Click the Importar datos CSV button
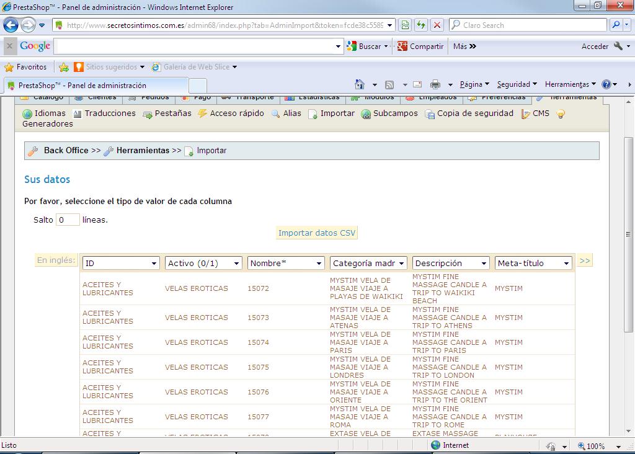Viewport: 635px width, 454px height. tap(317, 233)
